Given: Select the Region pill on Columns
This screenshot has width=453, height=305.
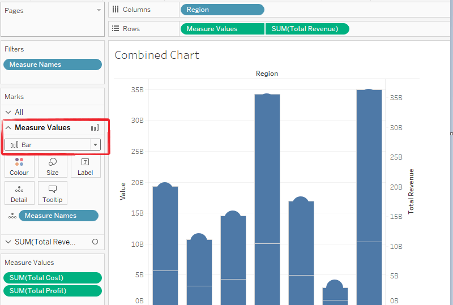Looking at the screenshot, I should tap(223, 10).
